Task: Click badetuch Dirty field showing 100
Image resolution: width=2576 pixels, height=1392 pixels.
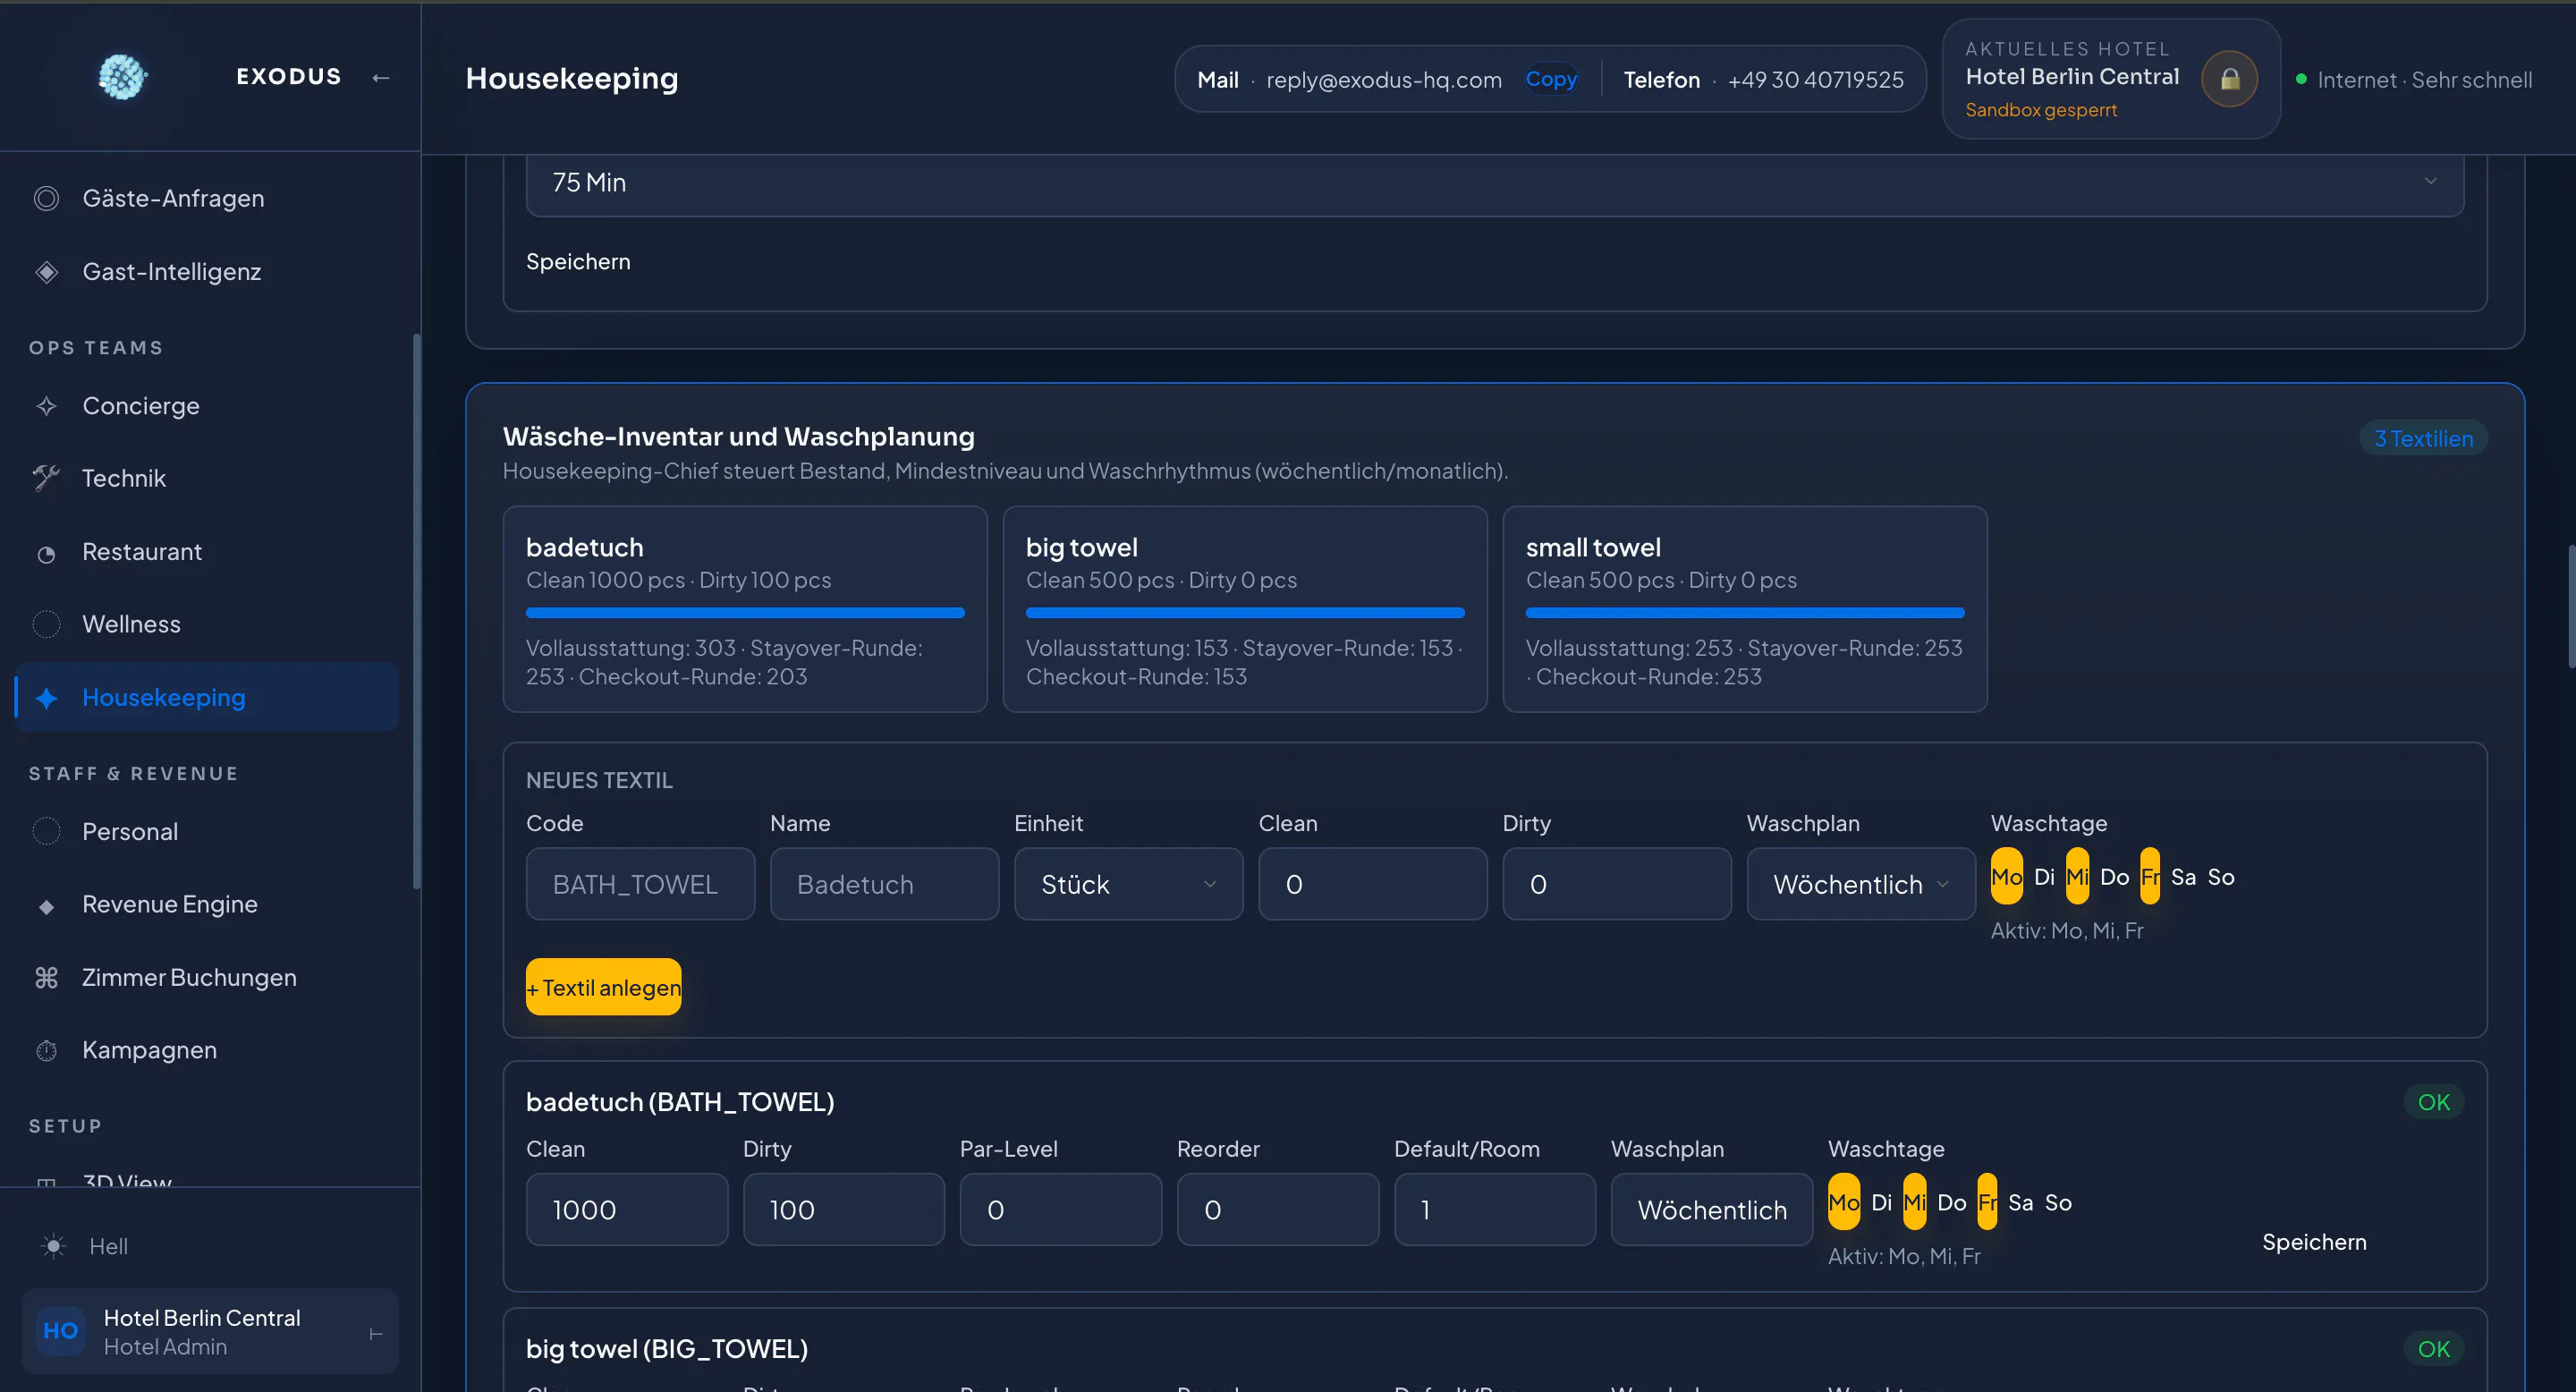Action: [x=843, y=1209]
